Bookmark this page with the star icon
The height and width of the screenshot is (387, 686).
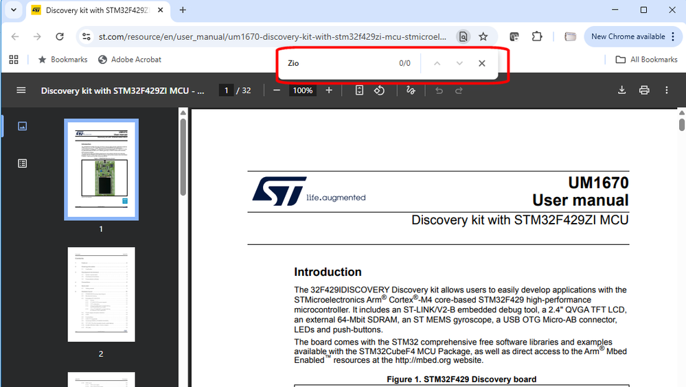(483, 37)
